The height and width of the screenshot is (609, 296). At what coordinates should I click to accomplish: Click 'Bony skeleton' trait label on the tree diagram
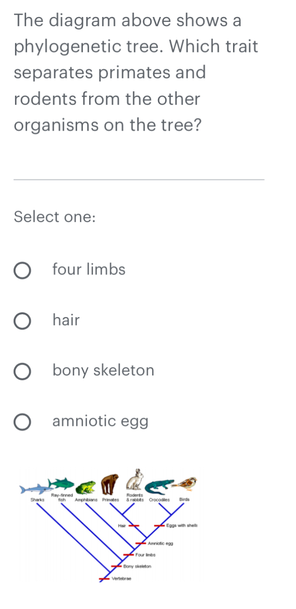click(x=137, y=566)
